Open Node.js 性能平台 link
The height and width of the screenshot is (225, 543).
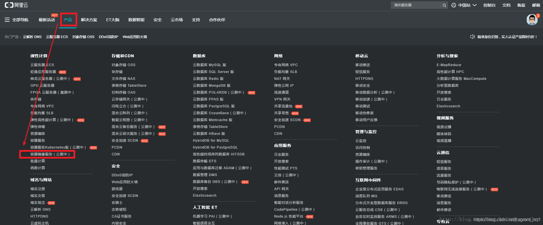tap(289, 216)
